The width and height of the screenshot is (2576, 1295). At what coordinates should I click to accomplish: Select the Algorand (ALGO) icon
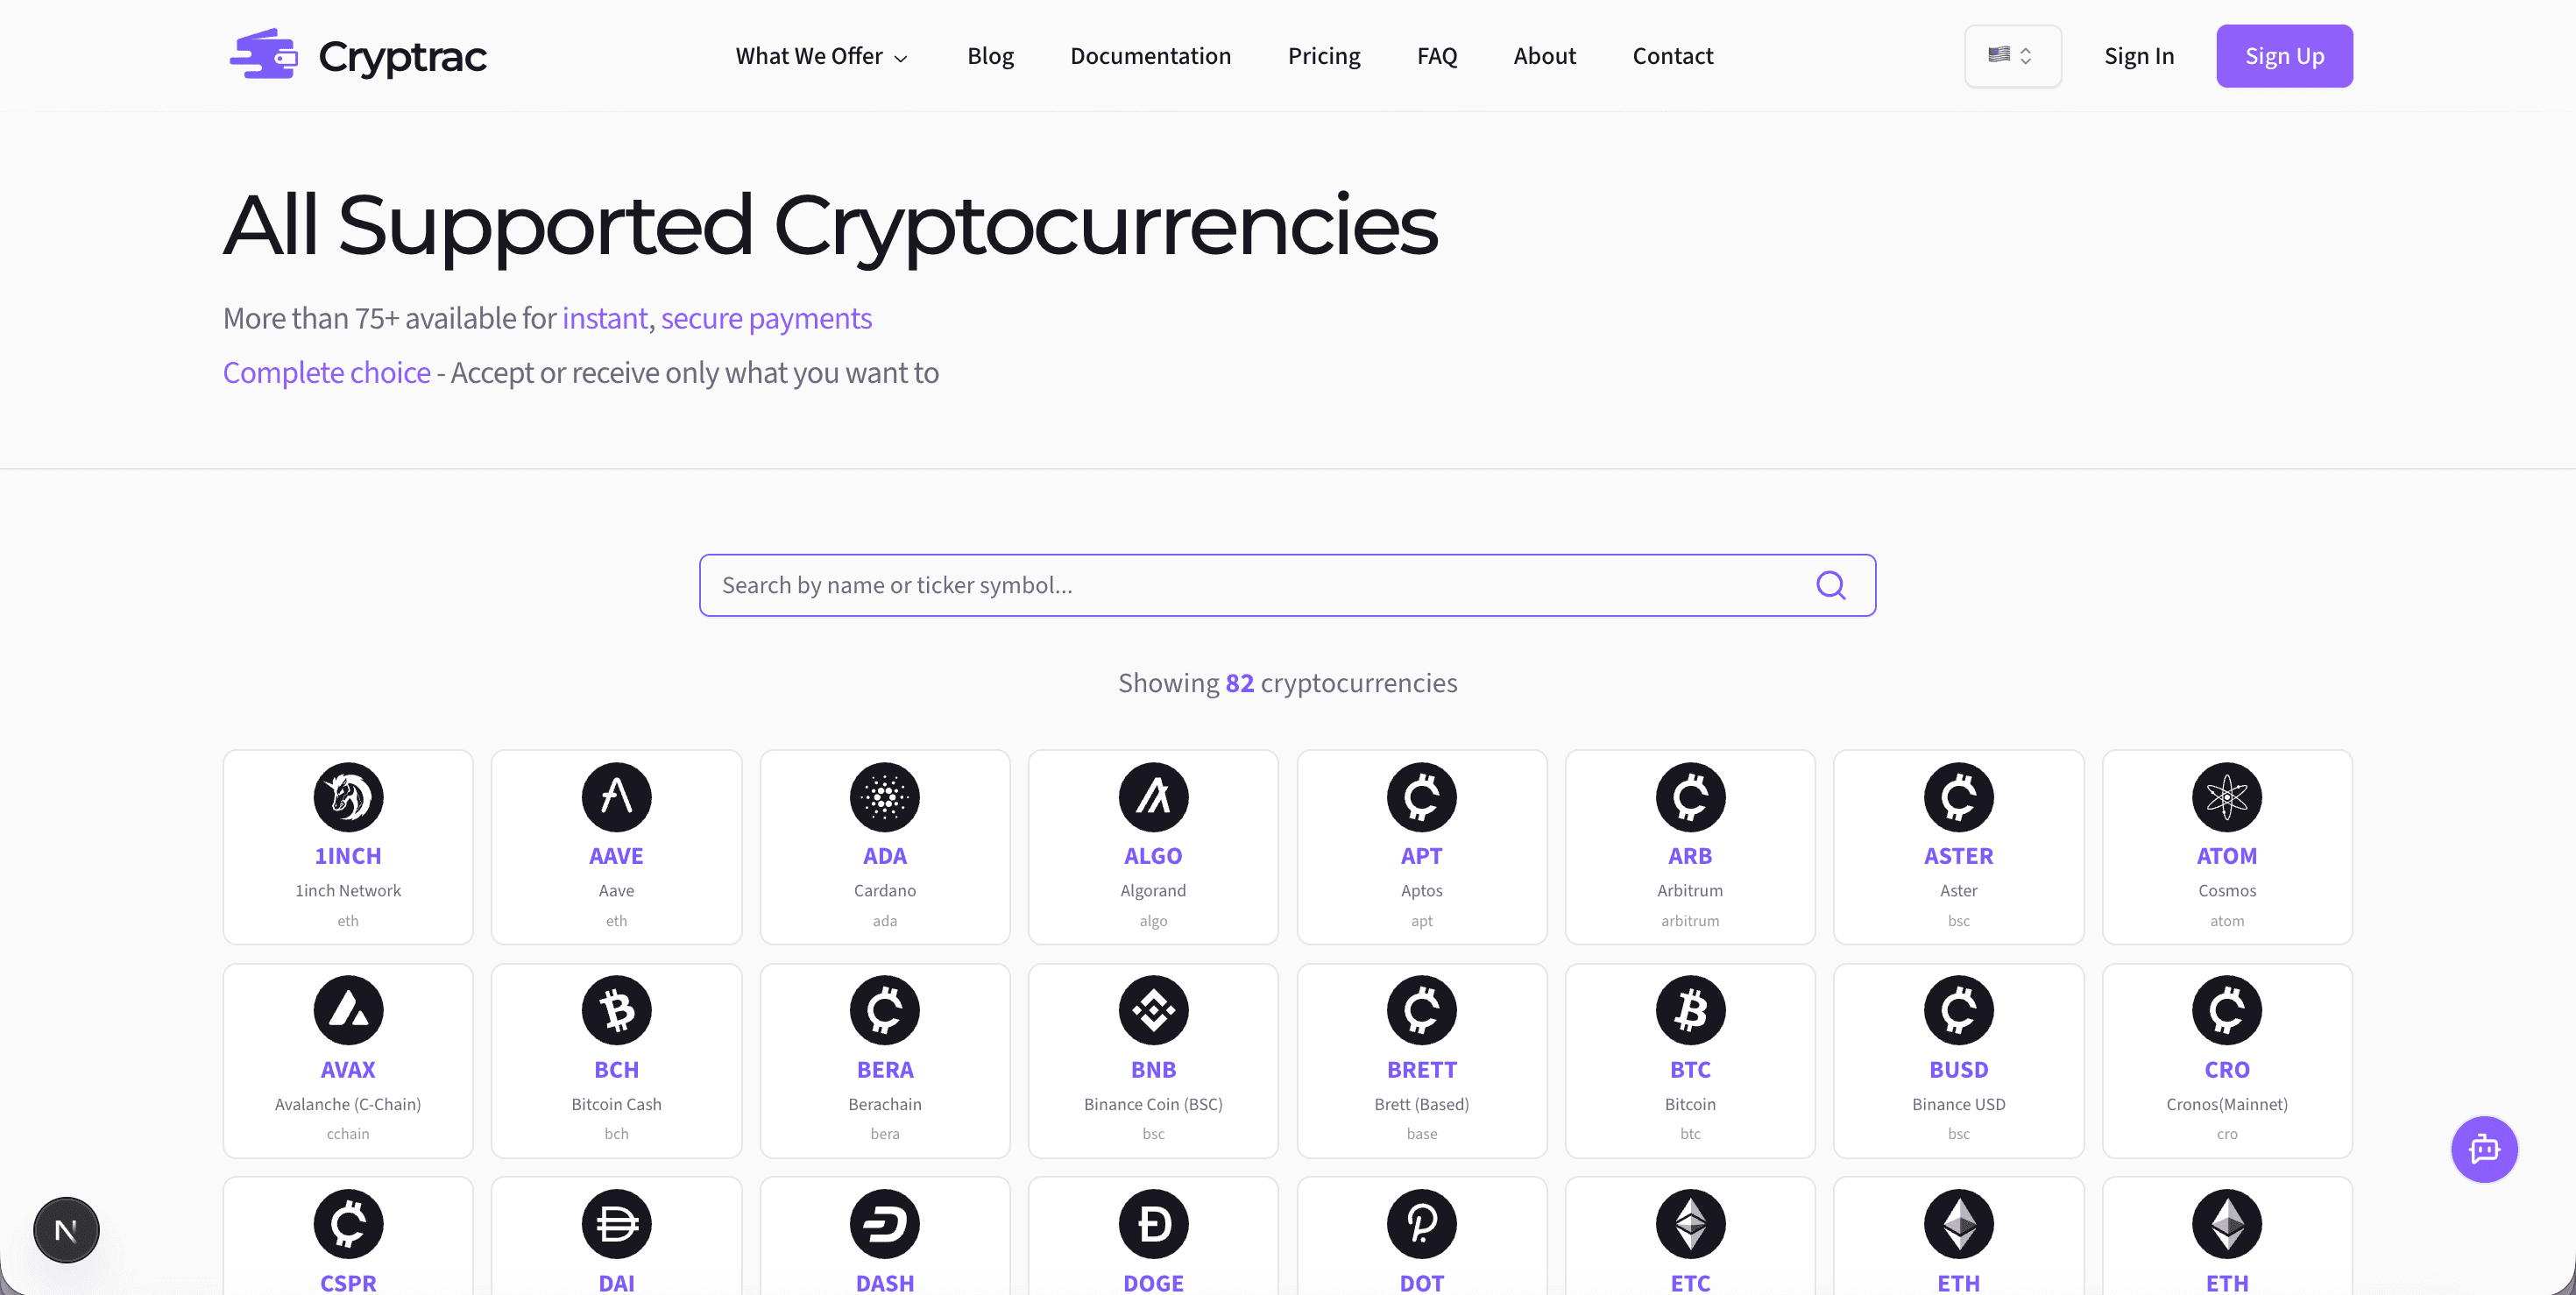click(x=1153, y=797)
